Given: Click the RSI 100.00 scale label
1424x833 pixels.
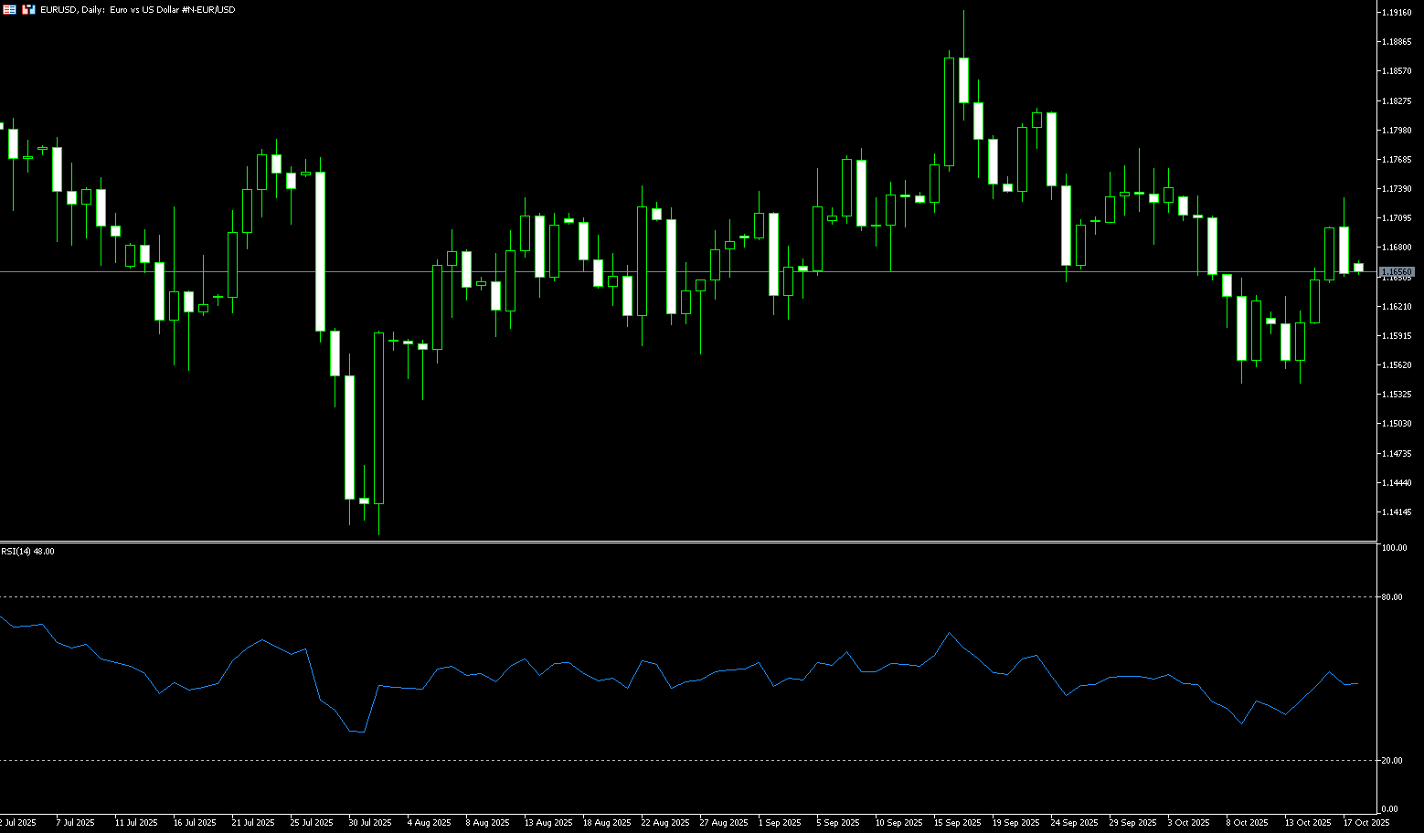Looking at the screenshot, I should tap(1394, 548).
